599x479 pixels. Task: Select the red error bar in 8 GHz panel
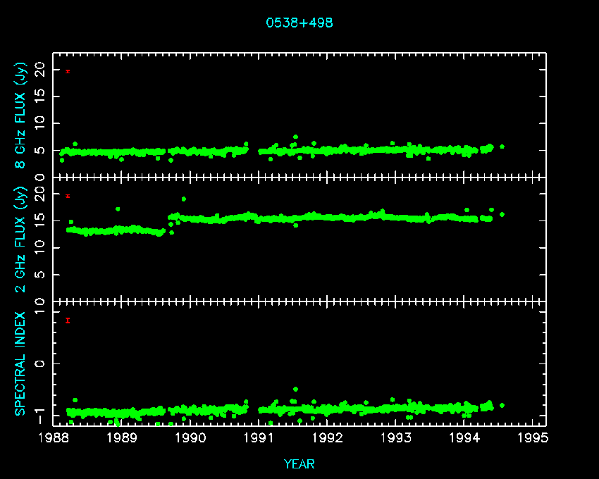tap(68, 71)
